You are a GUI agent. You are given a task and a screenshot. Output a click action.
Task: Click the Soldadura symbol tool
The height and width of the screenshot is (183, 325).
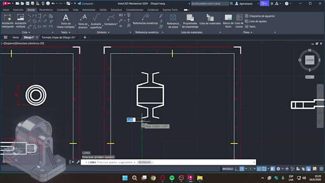pos(111,20)
